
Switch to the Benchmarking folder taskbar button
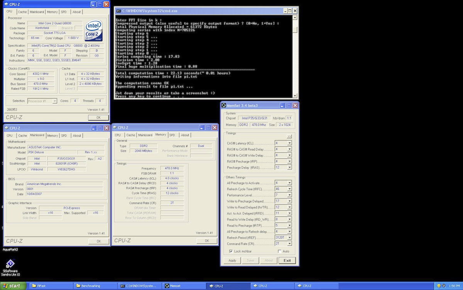pyautogui.click(x=96, y=286)
